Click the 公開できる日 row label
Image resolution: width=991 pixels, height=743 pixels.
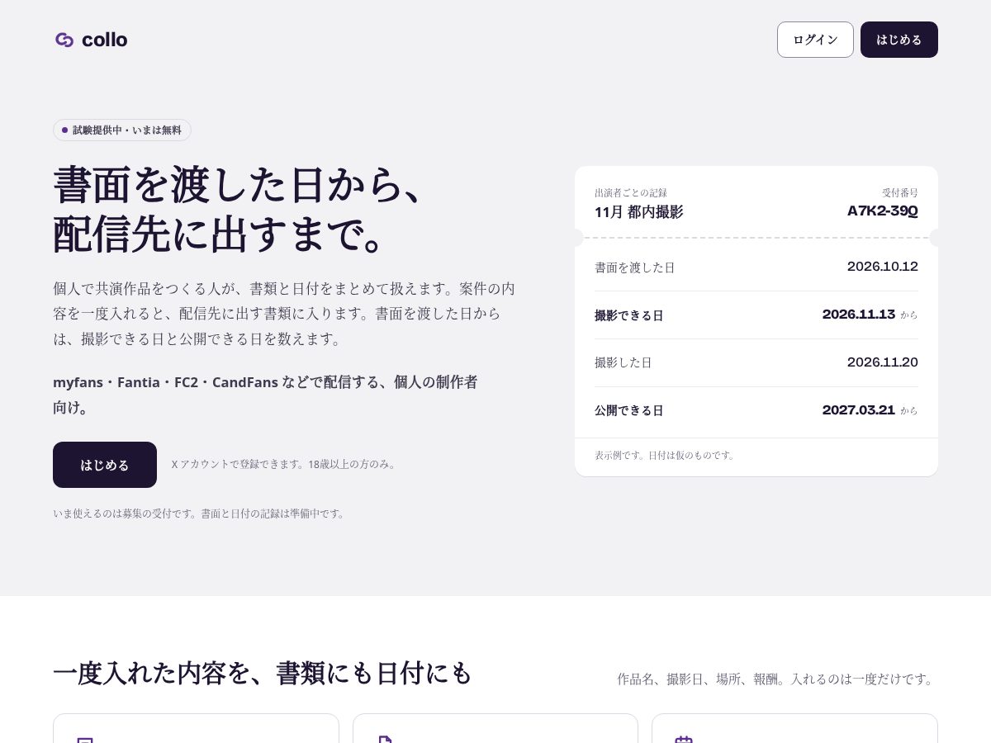click(629, 410)
